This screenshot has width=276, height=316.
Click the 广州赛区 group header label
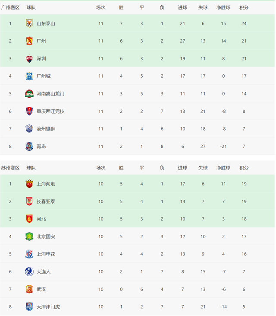(10, 7)
